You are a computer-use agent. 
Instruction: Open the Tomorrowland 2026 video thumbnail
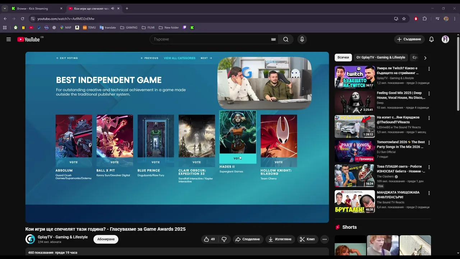pos(355,151)
